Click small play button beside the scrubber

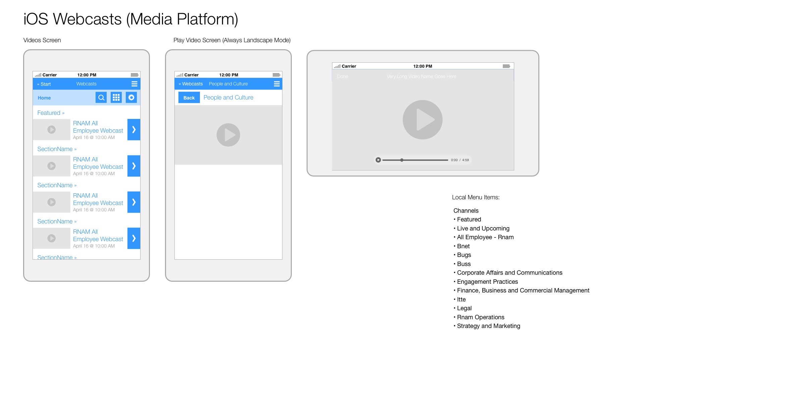378,160
